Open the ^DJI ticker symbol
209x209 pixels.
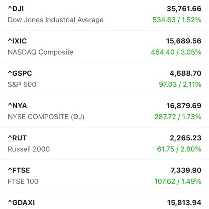tap(16, 9)
